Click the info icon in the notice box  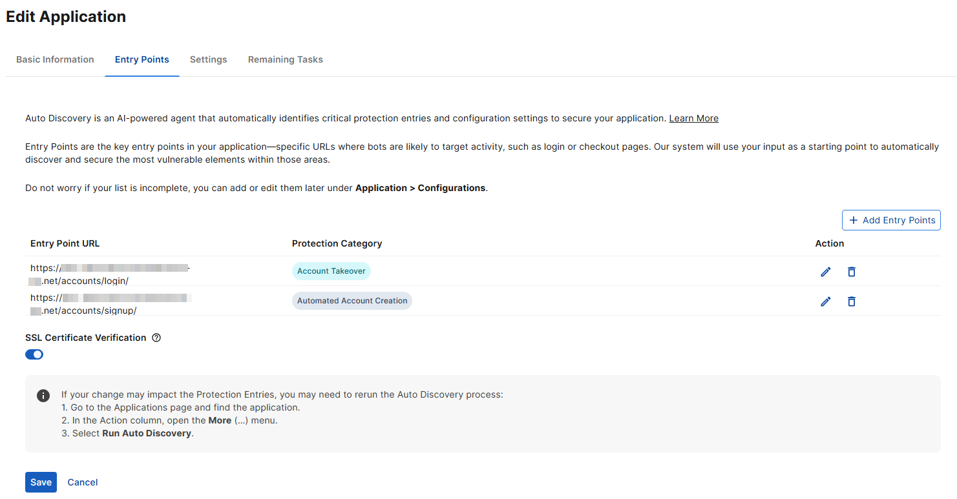tap(43, 396)
